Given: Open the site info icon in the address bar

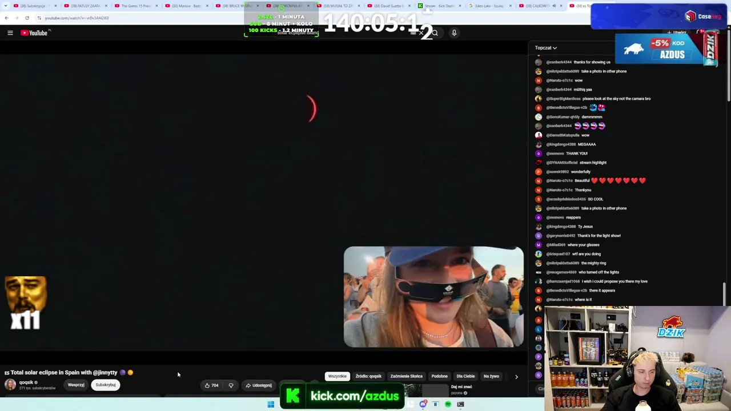Looking at the screenshot, I should pyautogui.click(x=39, y=18).
